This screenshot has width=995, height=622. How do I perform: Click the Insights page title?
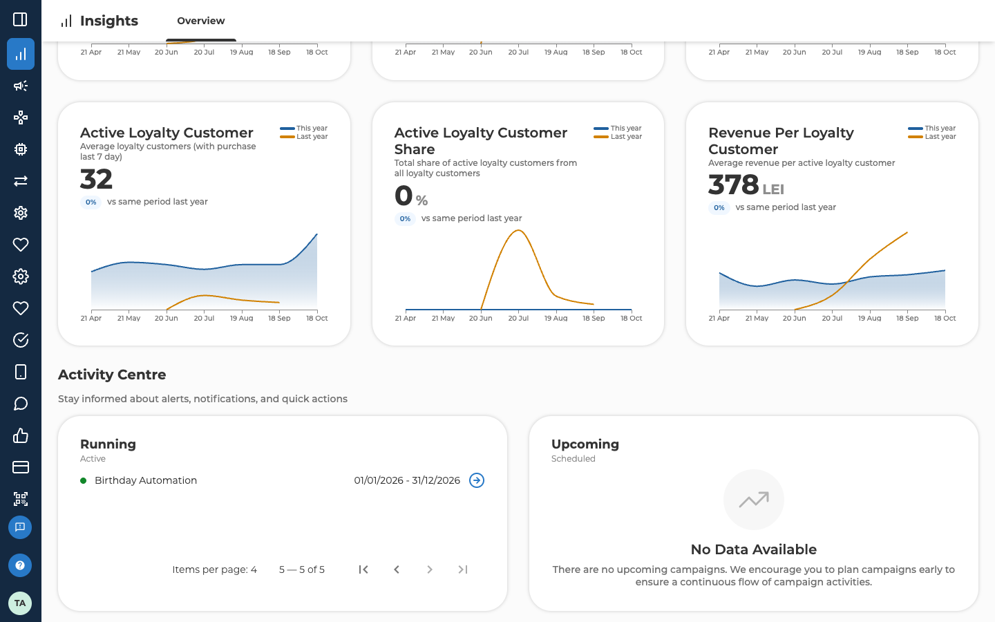pos(109,21)
